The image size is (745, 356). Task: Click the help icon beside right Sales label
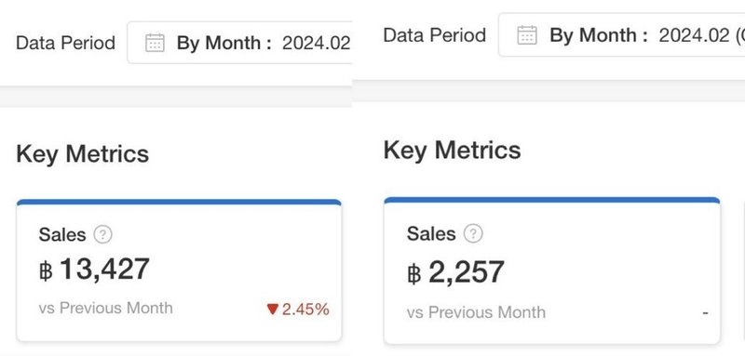[473, 233]
